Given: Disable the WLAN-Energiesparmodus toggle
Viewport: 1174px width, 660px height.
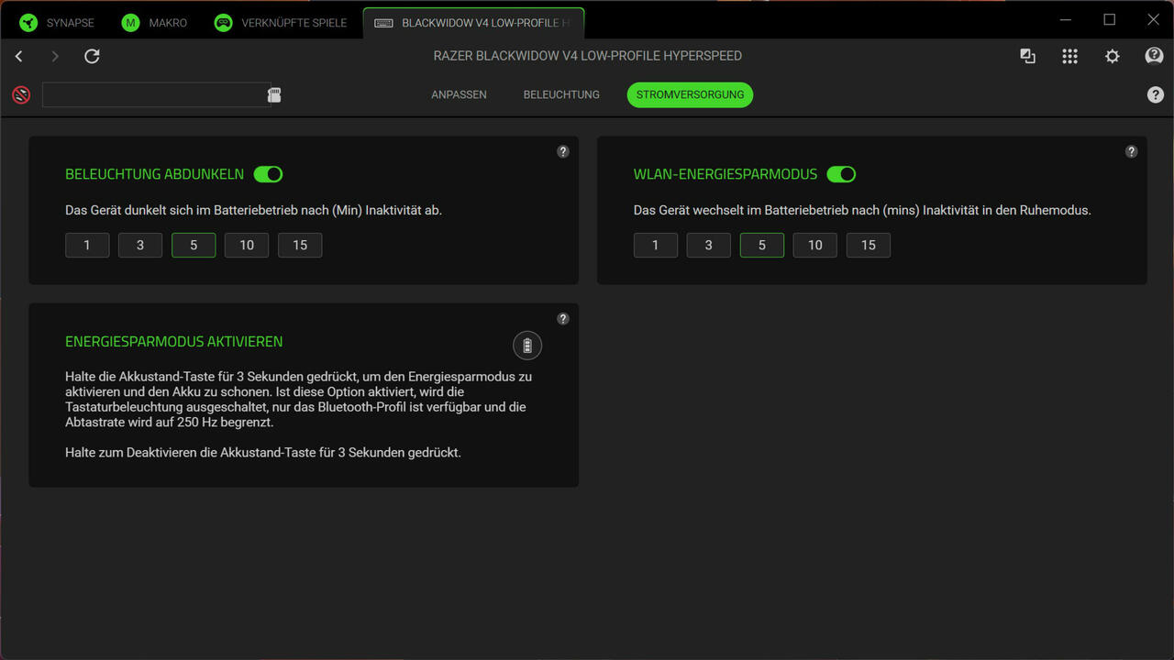Looking at the screenshot, I should 840,174.
